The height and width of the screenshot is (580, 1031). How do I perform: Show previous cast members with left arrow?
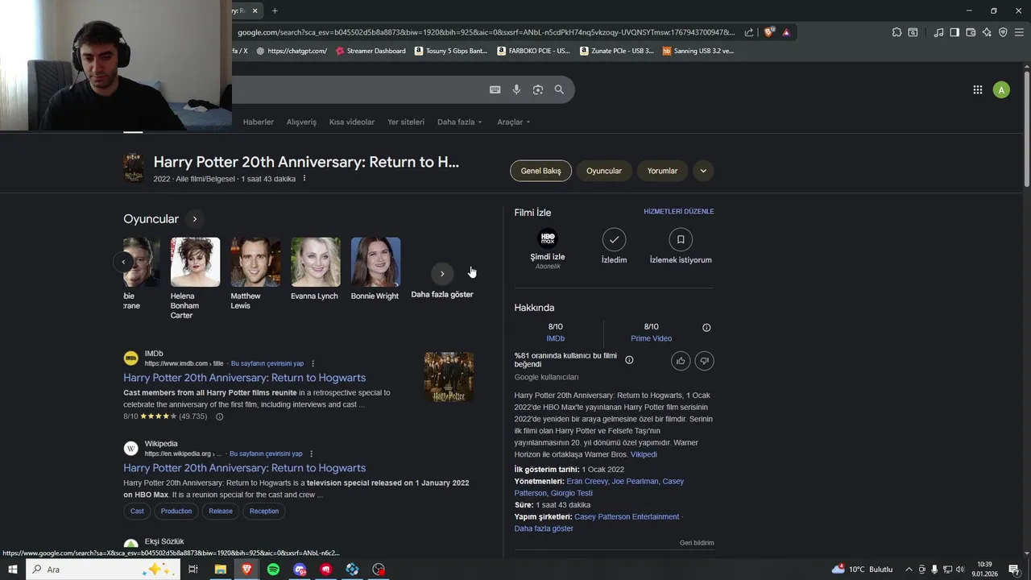pos(123,262)
